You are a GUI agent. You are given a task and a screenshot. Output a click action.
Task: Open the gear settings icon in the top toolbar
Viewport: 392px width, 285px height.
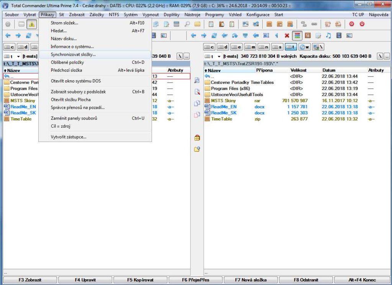click(x=8, y=24)
